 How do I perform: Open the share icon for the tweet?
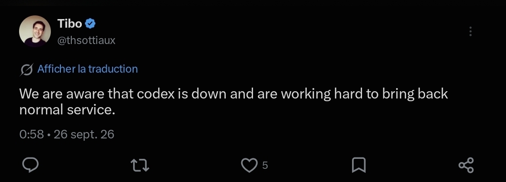466,165
